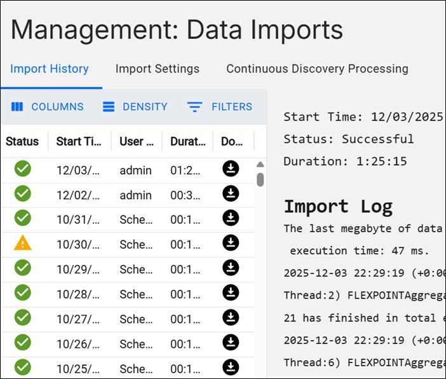The height and width of the screenshot is (379, 446).
Task: Click the Thread:6) FLEXPOINTAggrega log line
Action: click(365, 362)
